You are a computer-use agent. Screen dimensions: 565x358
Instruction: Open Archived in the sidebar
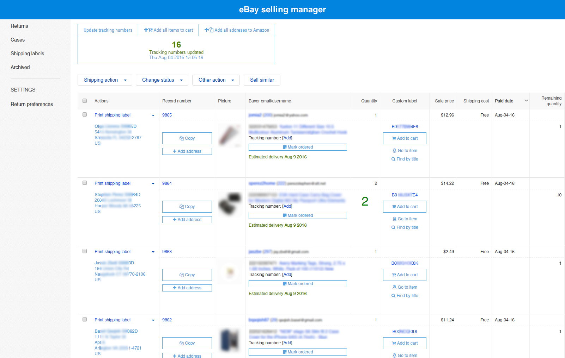point(20,67)
